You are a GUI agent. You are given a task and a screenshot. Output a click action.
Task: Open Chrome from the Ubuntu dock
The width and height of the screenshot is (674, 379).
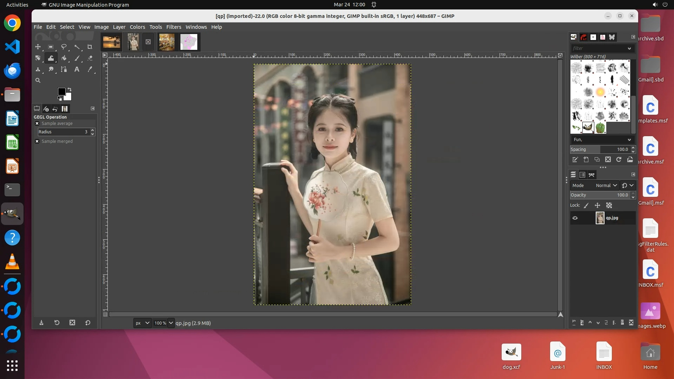point(12,23)
